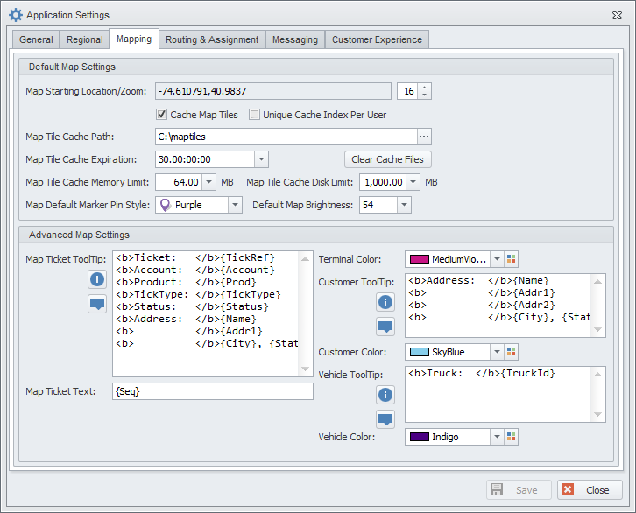Open Map Tile Cache Expiration dropdown

[262, 159]
